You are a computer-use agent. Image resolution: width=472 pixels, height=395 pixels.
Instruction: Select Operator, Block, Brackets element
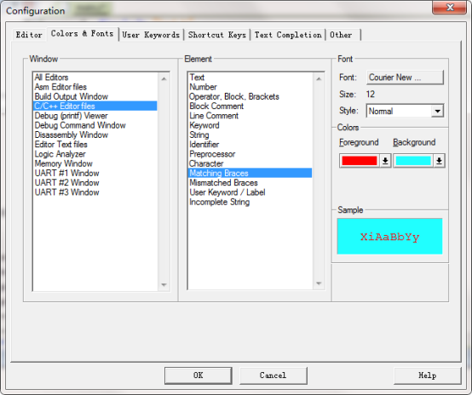click(250, 96)
